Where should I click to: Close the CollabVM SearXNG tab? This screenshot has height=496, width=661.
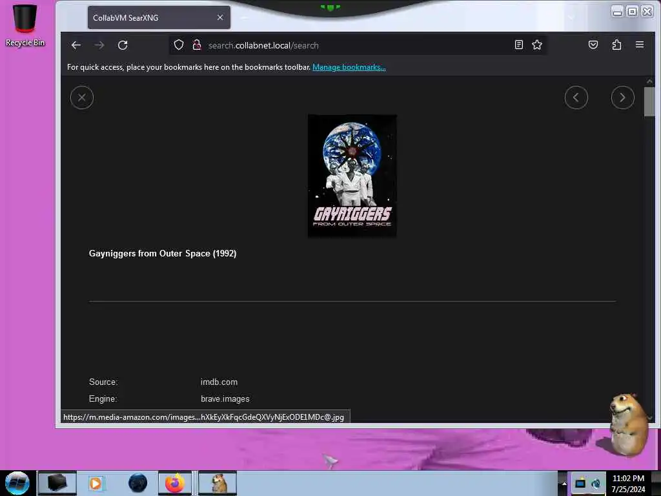click(220, 17)
